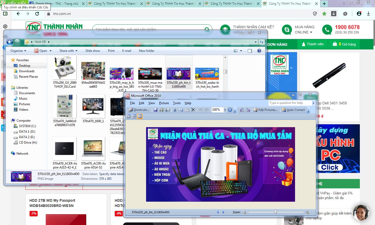375x225 pixels.
Task: Click the Explorer file list scrollbar thumb
Action: click(x=225, y=71)
